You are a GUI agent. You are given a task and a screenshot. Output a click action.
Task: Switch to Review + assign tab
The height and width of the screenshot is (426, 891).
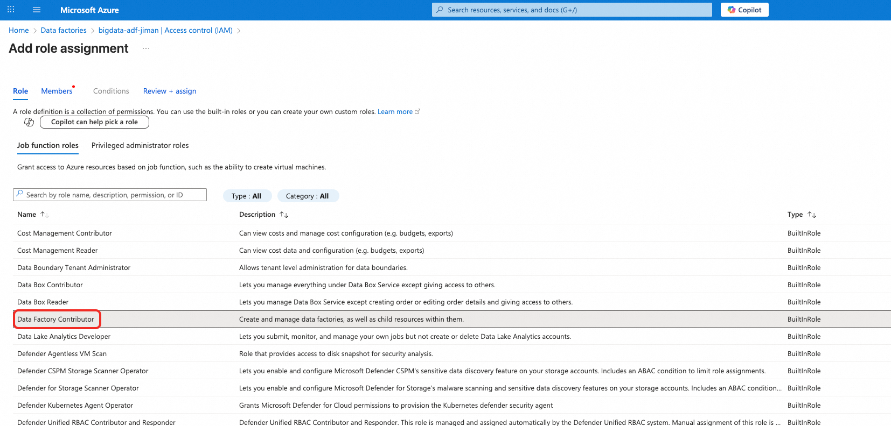pyautogui.click(x=170, y=91)
